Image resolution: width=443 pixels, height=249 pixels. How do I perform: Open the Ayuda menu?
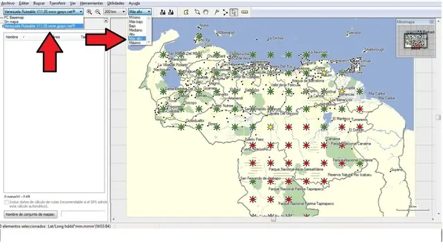tap(134, 3)
